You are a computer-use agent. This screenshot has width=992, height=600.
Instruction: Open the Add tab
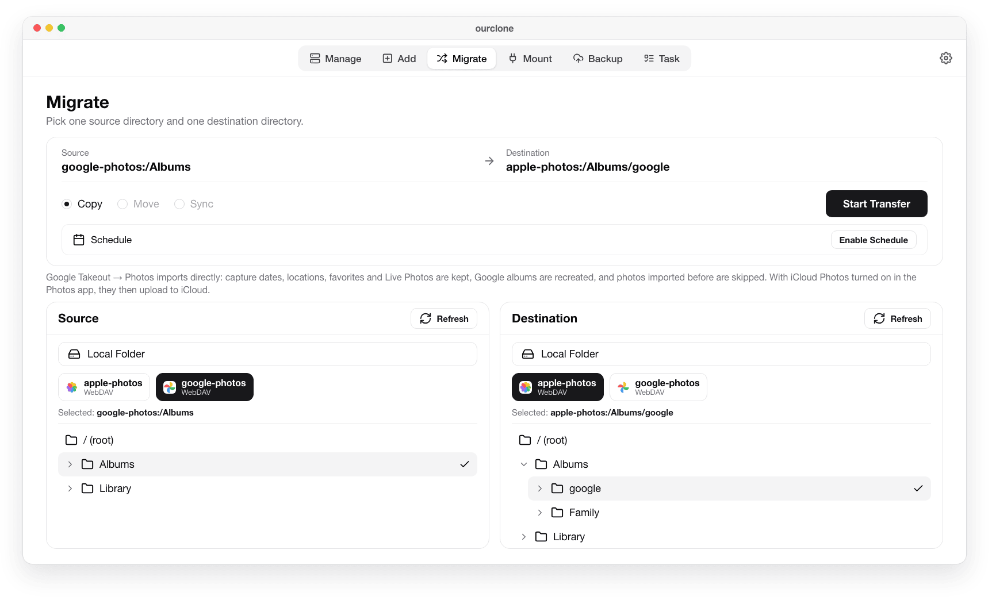tap(399, 59)
